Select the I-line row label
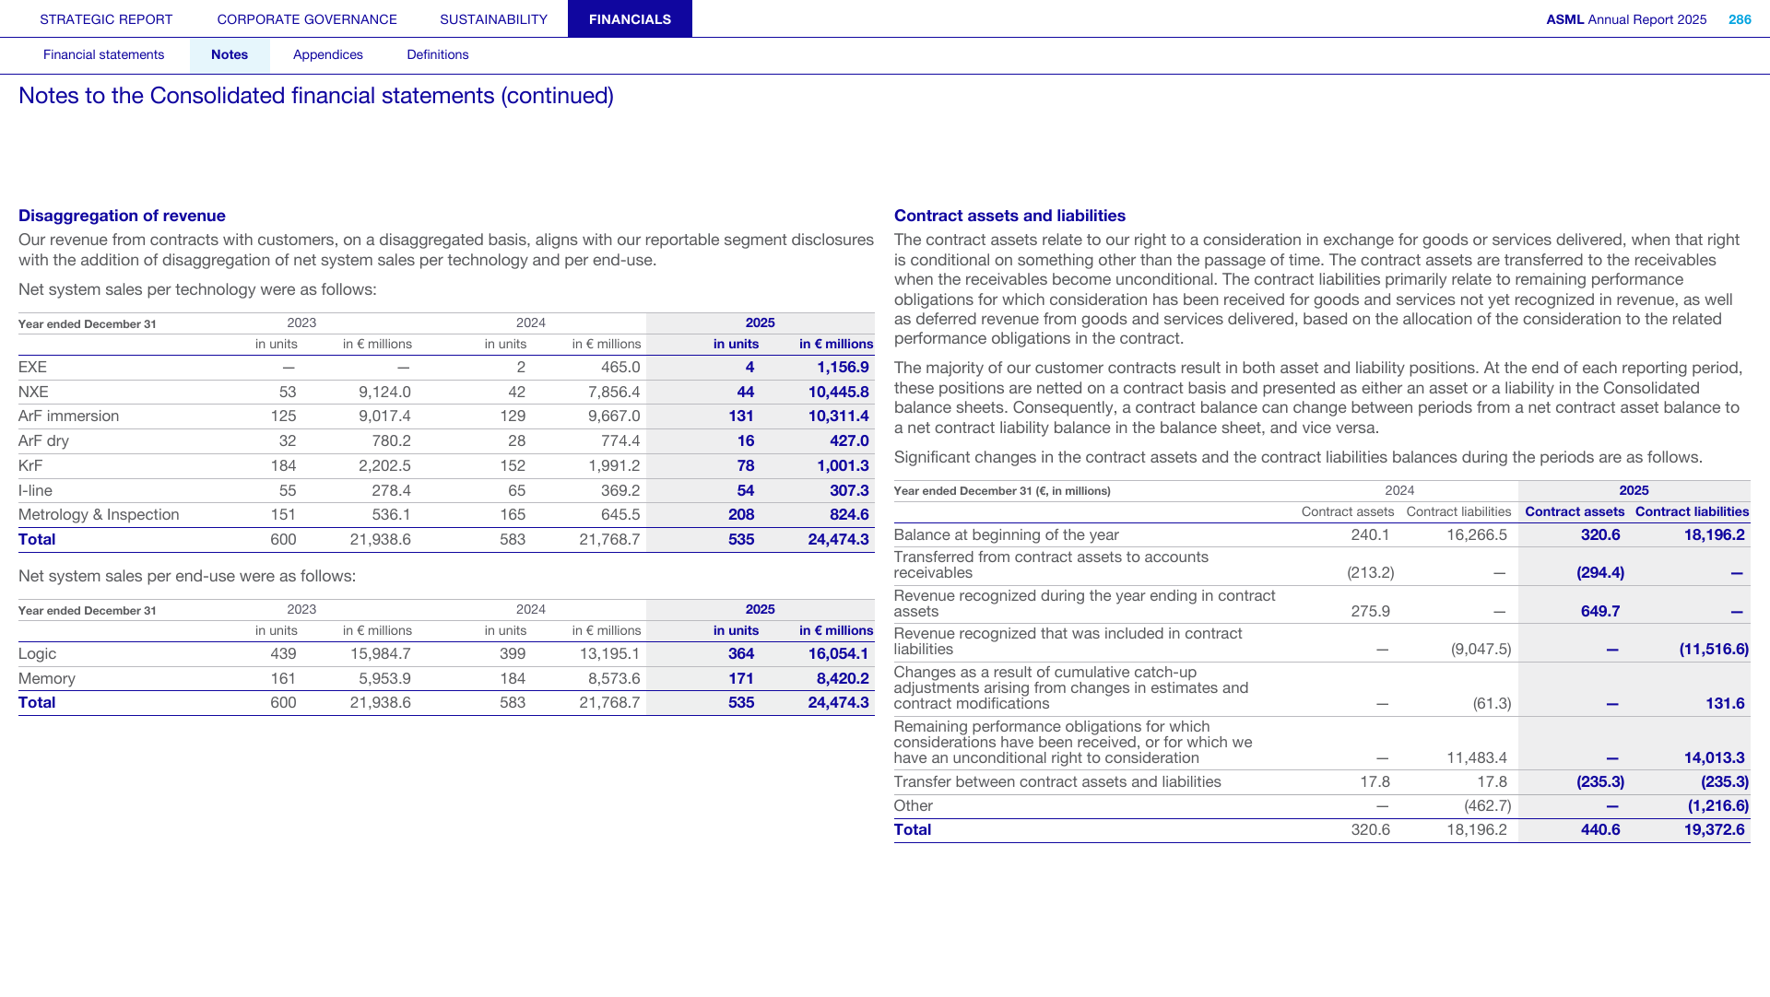Screen dimensions: 1770x997 tap(35, 491)
